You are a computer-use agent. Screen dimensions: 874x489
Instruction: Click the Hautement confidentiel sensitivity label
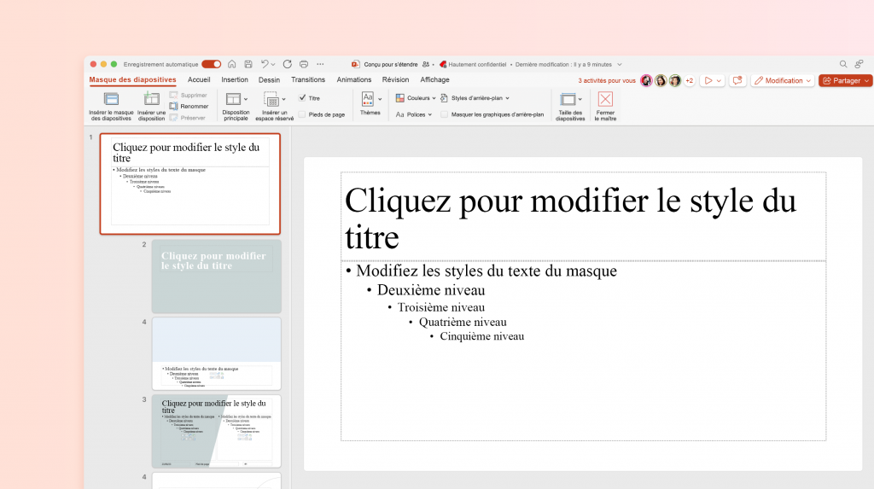coord(473,64)
